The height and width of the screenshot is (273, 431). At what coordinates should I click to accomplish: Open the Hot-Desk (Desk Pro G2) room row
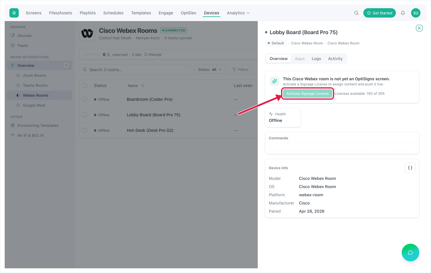[x=169, y=130]
